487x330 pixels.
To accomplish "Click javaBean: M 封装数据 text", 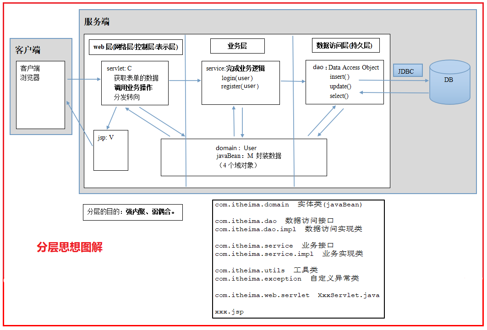I will 249,156.
